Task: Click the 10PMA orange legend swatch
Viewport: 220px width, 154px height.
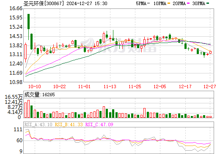Action: point(169,3)
